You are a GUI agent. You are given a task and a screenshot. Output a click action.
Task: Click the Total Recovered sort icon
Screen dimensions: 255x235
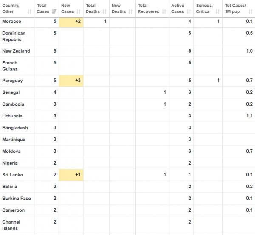coord(164,11)
